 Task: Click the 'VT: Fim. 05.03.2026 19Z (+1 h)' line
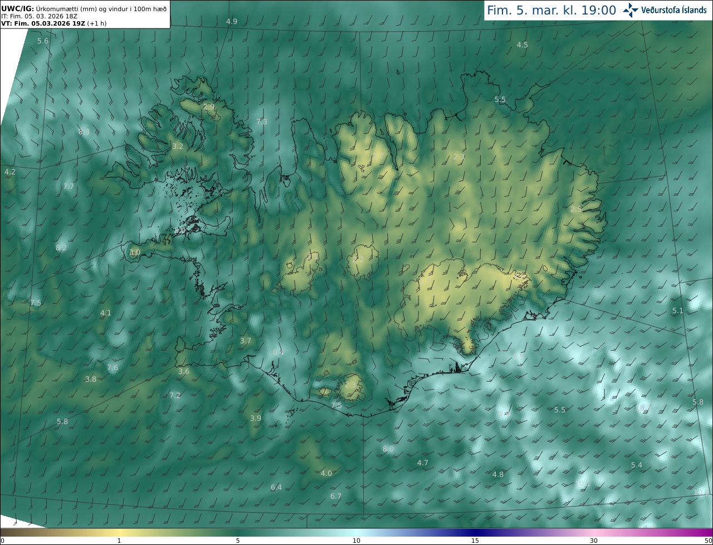pyautogui.click(x=53, y=23)
